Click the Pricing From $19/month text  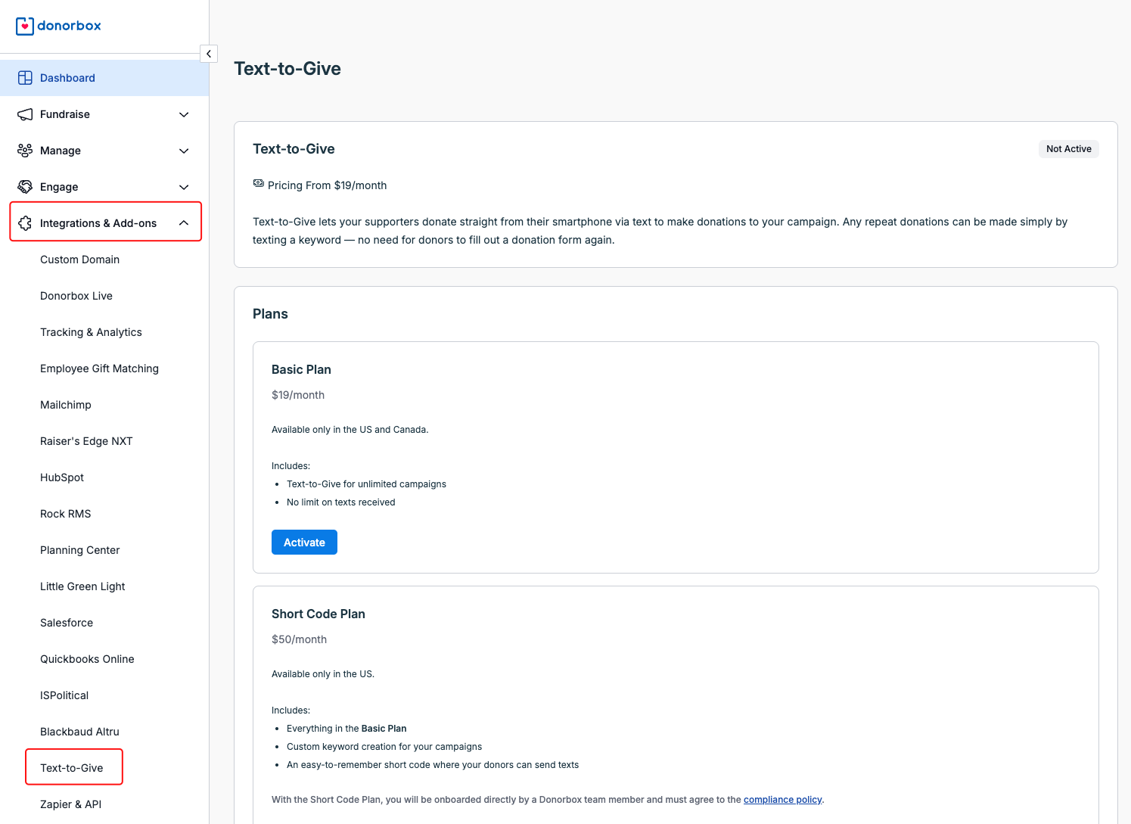click(327, 185)
